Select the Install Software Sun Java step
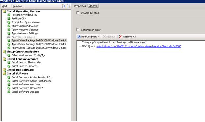The height and width of the screenshot is (122, 205). coord(26,85)
